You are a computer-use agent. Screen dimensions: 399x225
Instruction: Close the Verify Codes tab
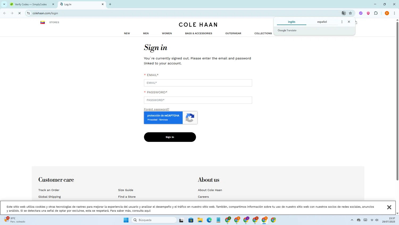point(53,4)
